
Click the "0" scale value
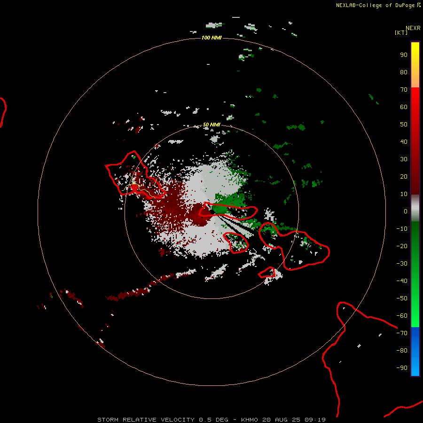(x=406, y=211)
